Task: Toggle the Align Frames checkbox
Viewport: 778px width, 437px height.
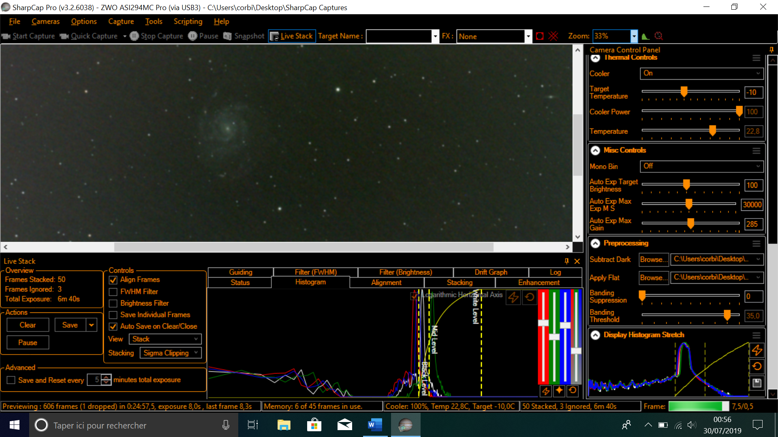Action: [x=113, y=280]
